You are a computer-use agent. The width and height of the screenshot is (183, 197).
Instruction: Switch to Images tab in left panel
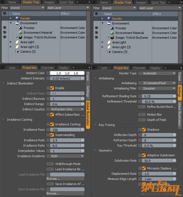coord(49,2)
